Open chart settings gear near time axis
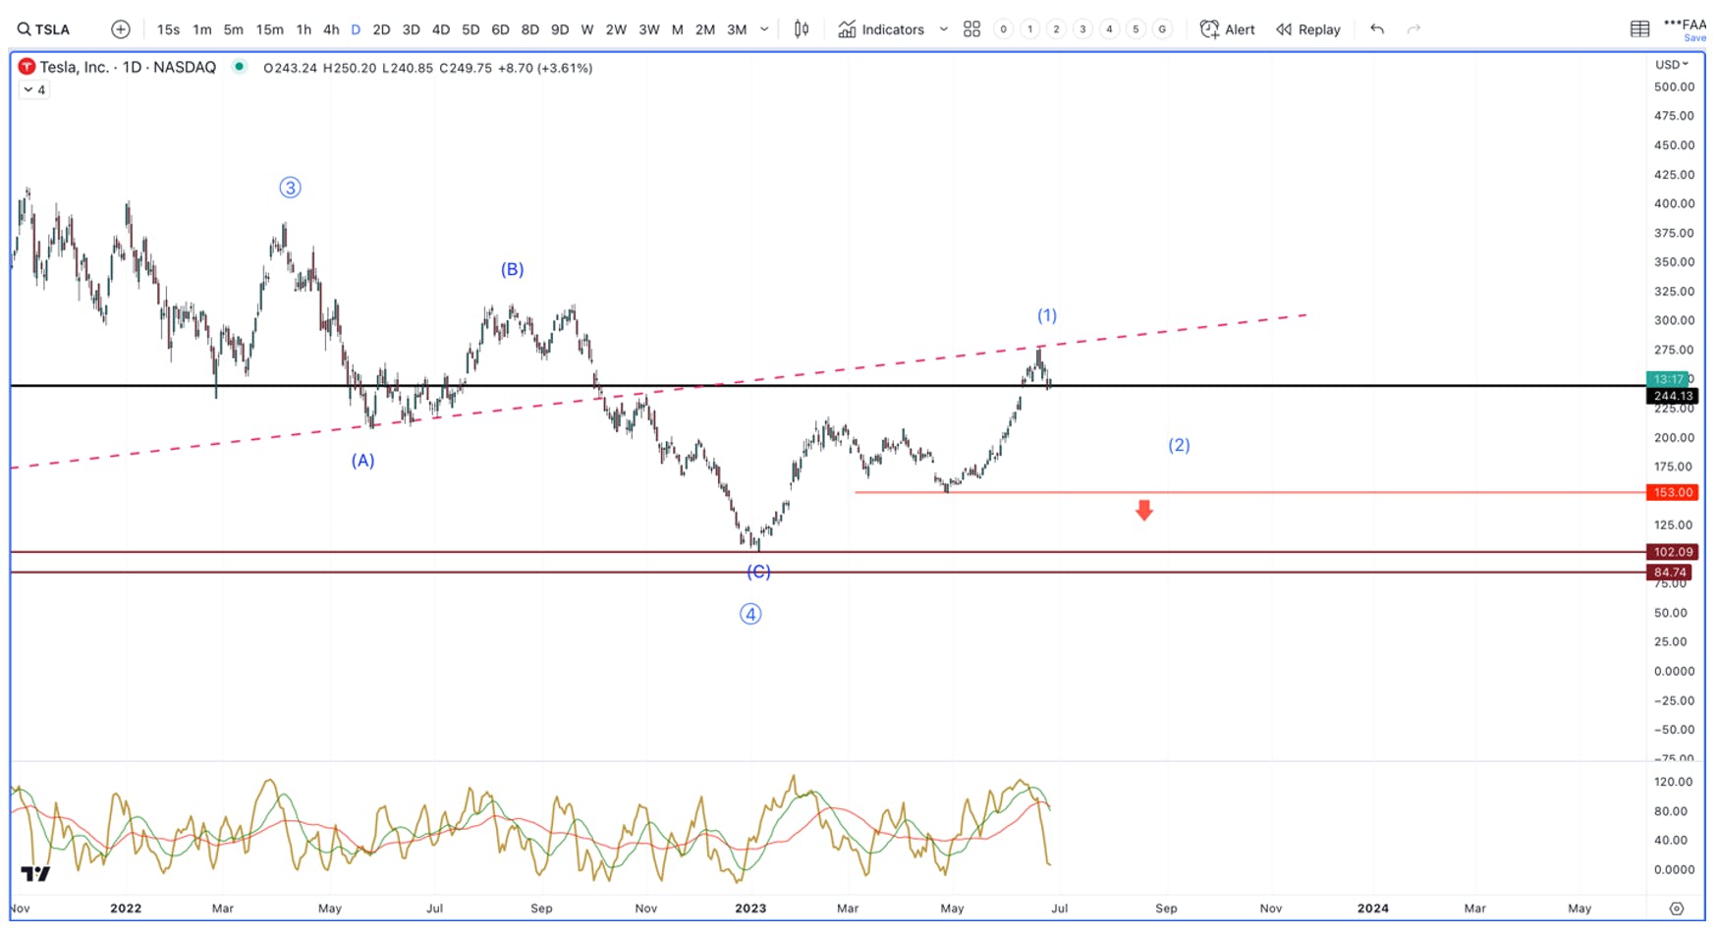The height and width of the screenshot is (935, 1717). (x=1677, y=908)
